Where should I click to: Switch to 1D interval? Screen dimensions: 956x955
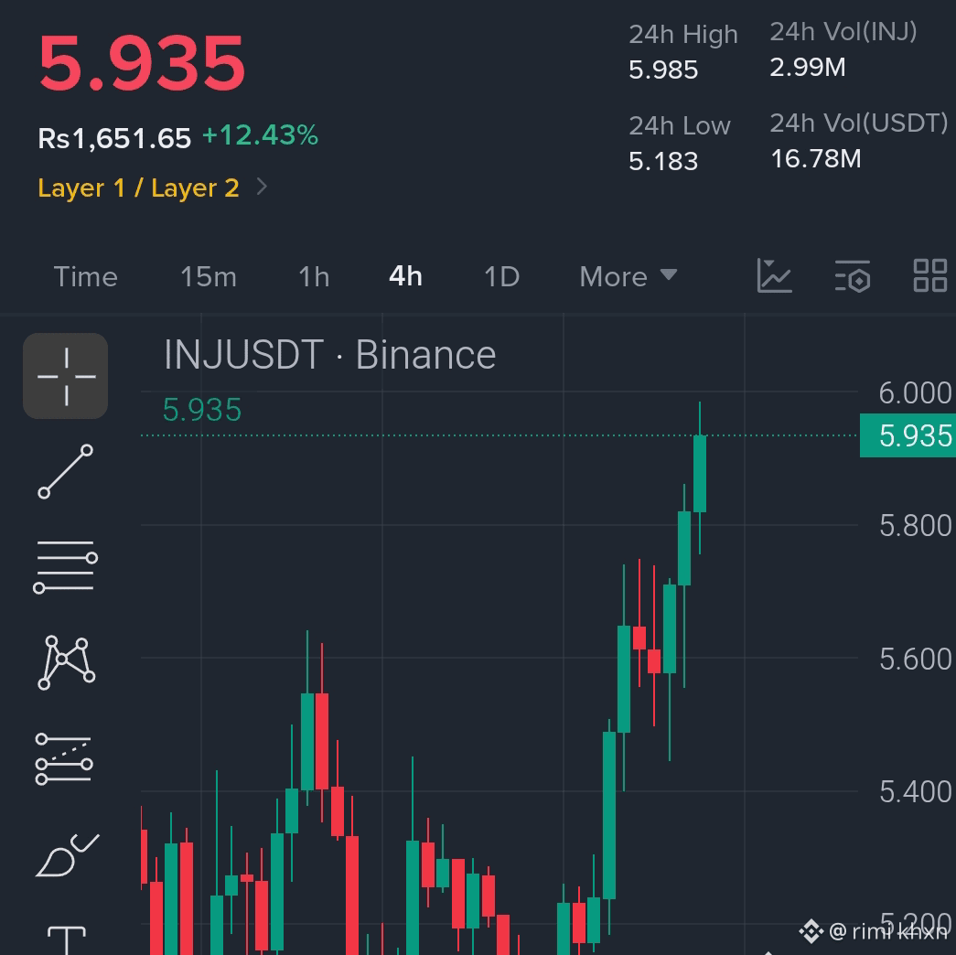click(501, 277)
